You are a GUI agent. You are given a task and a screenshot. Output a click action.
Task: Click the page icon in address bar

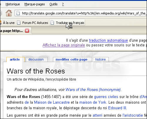tap(18, 13)
